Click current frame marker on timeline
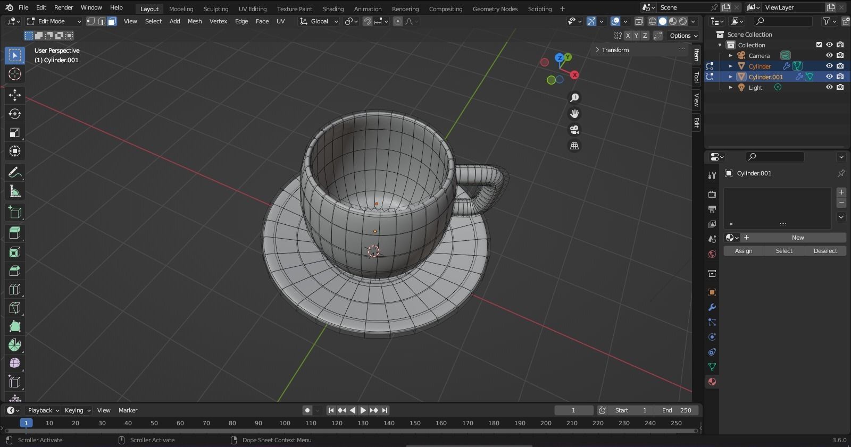Screen dimensions: 851x447 point(26,423)
